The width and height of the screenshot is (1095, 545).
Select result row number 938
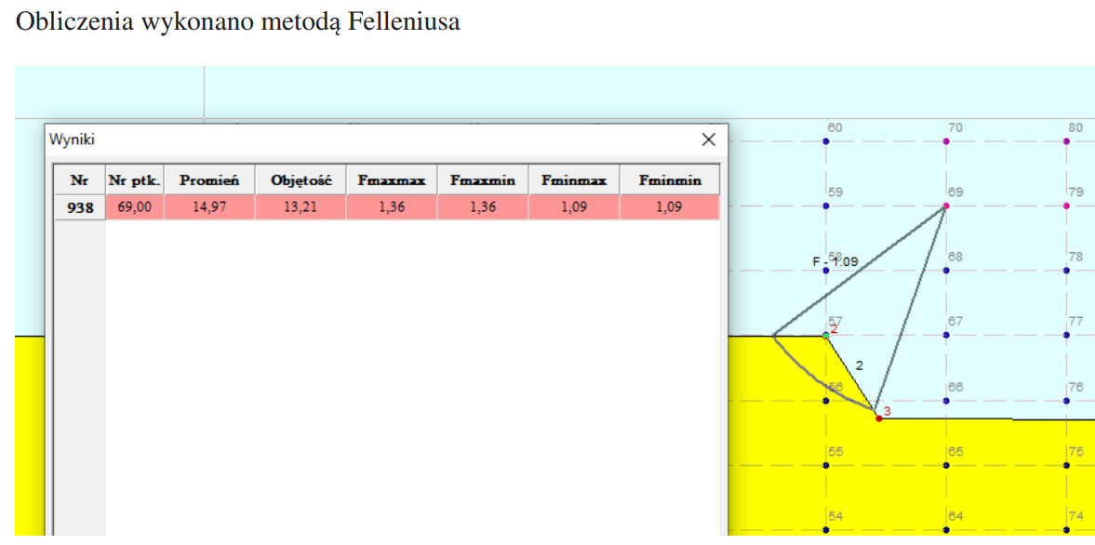(79, 206)
